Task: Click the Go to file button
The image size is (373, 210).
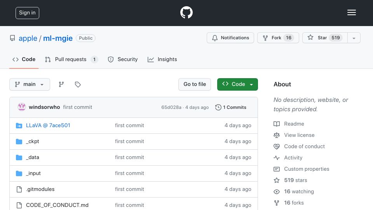Action: [195, 84]
